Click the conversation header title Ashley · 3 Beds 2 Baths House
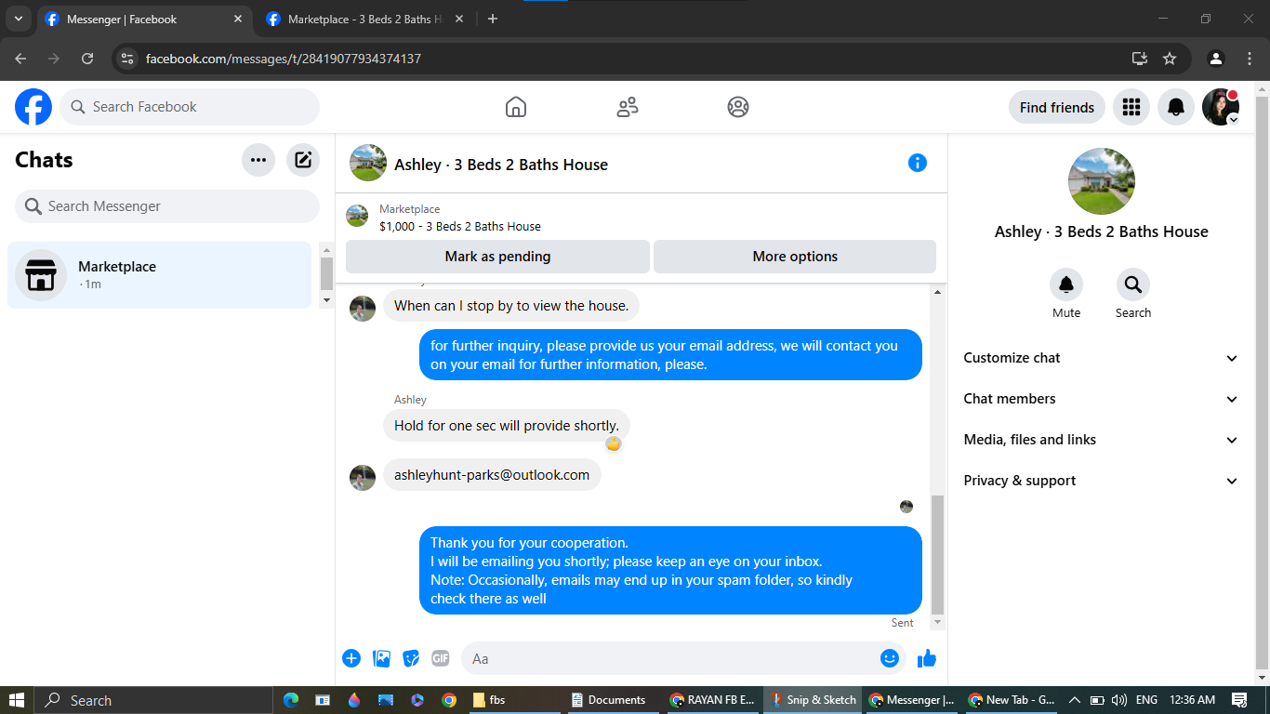The height and width of the screenshot is (714, 1270). tap(501, 165)
